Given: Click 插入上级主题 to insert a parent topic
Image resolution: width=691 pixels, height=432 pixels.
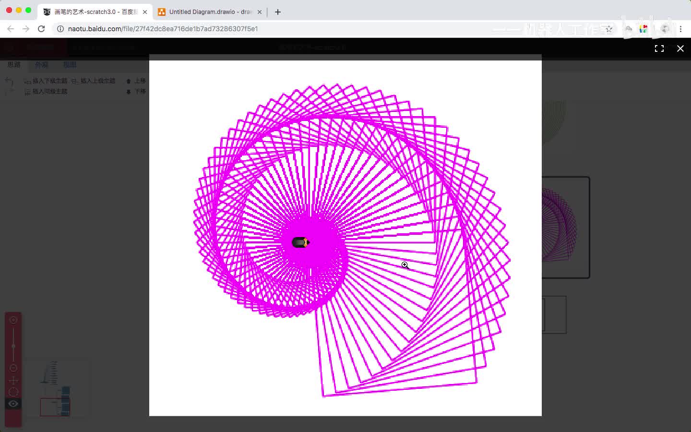Looking at the screenshot, I should coord(94,81).
